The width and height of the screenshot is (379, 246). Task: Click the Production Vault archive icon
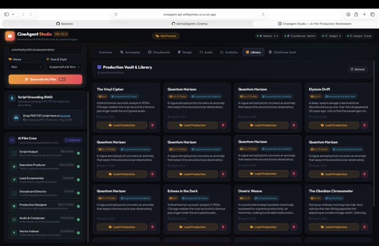(99, 67)
